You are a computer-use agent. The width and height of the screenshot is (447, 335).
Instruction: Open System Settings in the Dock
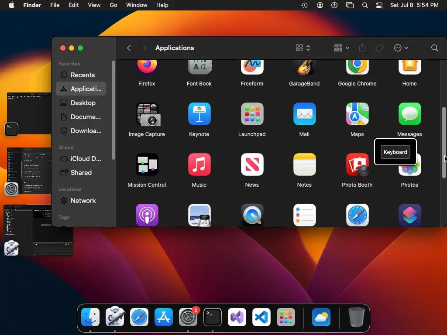188,317
